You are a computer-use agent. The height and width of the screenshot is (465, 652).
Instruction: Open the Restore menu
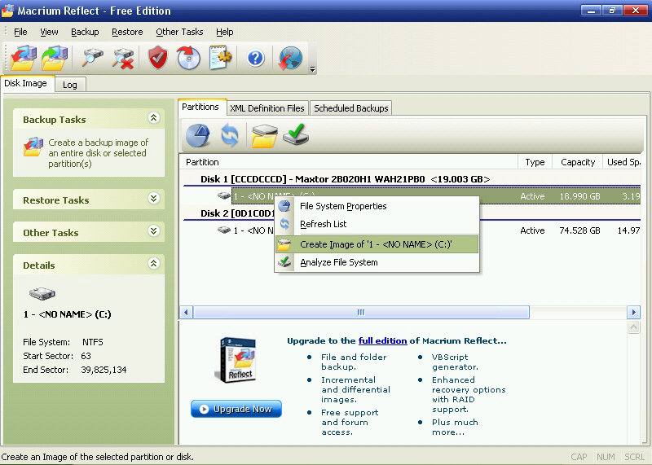click(x=127, y=32)
